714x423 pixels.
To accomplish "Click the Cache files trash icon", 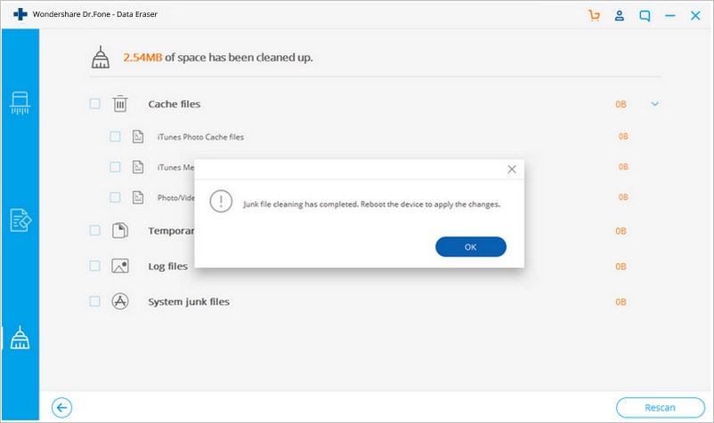I will 120,104.
